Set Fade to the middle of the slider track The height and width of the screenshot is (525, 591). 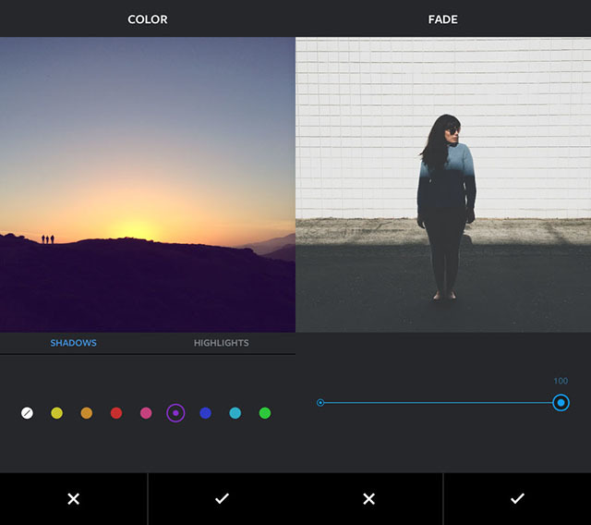pyautogui.click(x=440, y=403)
